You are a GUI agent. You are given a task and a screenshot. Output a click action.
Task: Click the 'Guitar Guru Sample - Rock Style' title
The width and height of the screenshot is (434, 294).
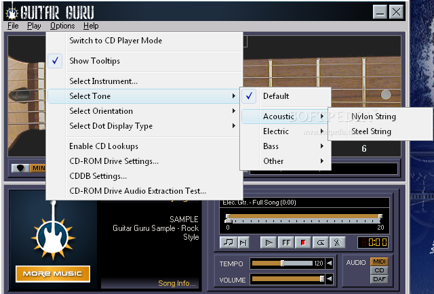(x=156, y=232)
